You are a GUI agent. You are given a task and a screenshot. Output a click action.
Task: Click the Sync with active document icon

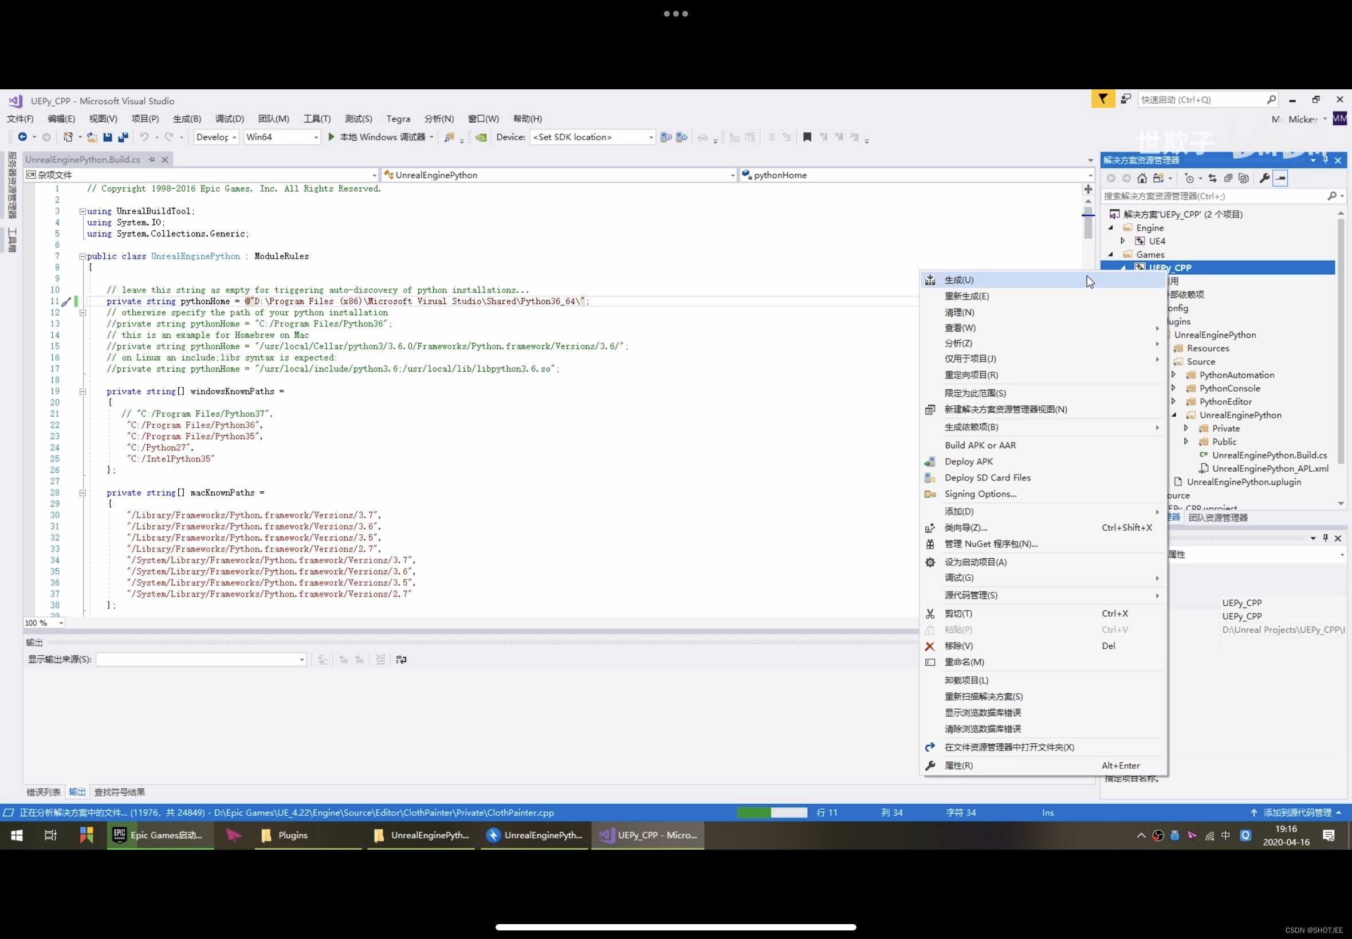point(1212,178)
